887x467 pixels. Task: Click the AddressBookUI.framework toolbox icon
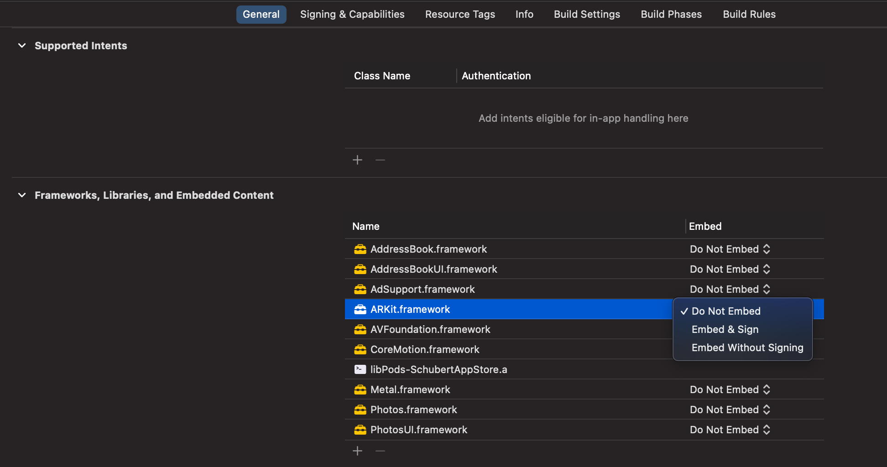(360, 269)
